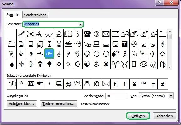
Task: Pick the Star of David symbol
Action: click(x=68, y=64)
